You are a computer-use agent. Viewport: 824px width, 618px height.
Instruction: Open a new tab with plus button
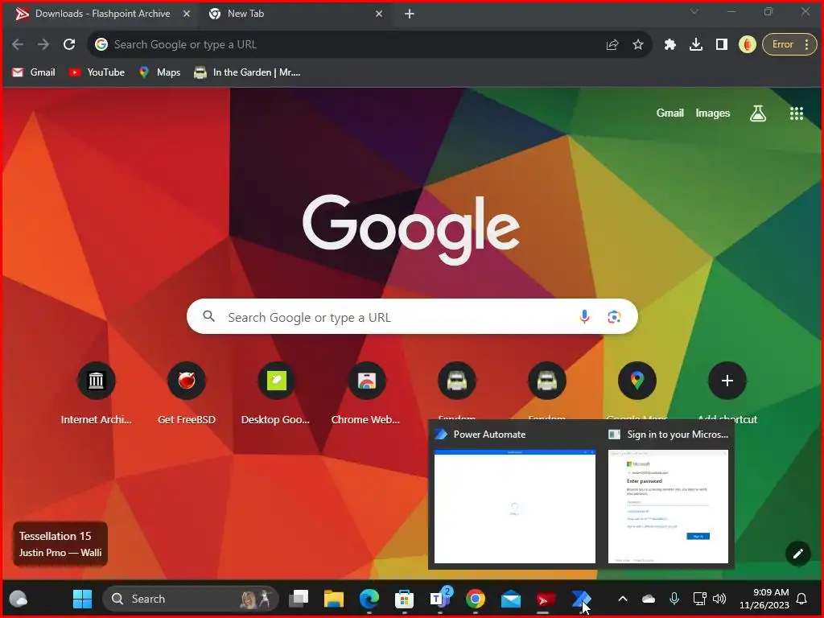pyautogui.click(x=410, y=14)
